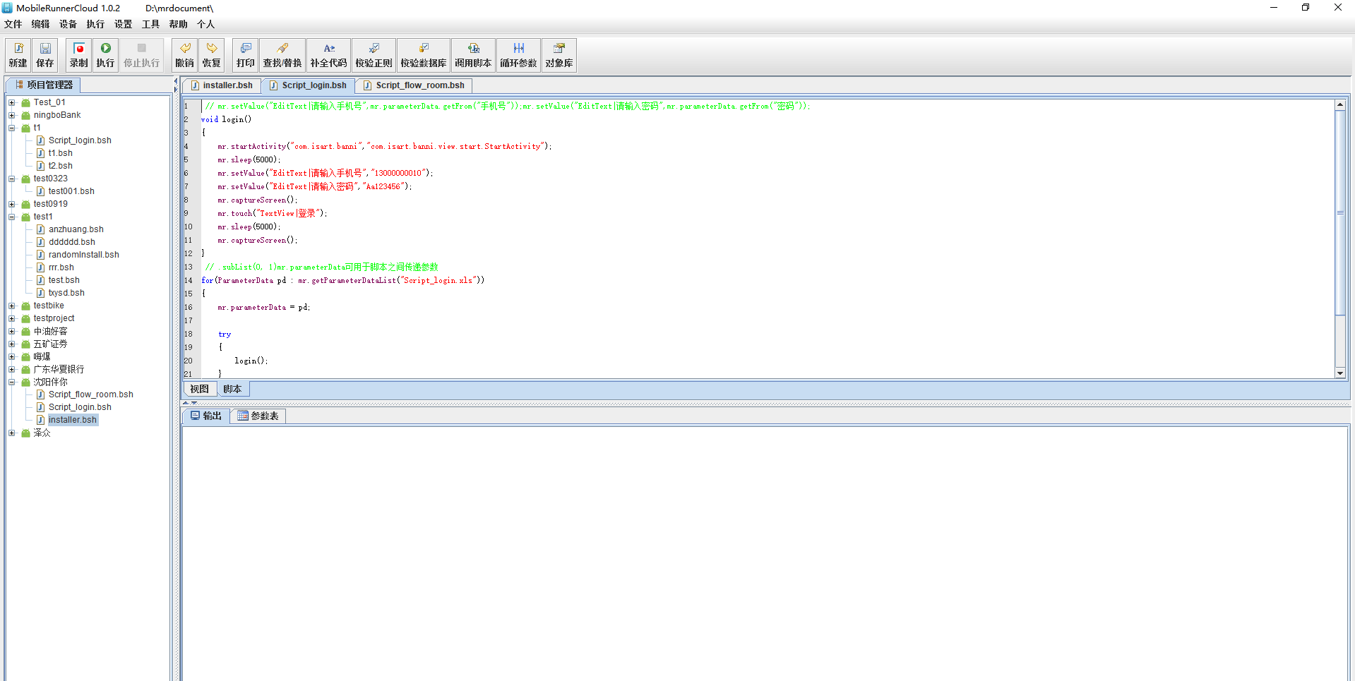Screen dimensions: 1355x681
Task: Open 查找/替换 find and replace tool
Action: (x=282, y=55)
